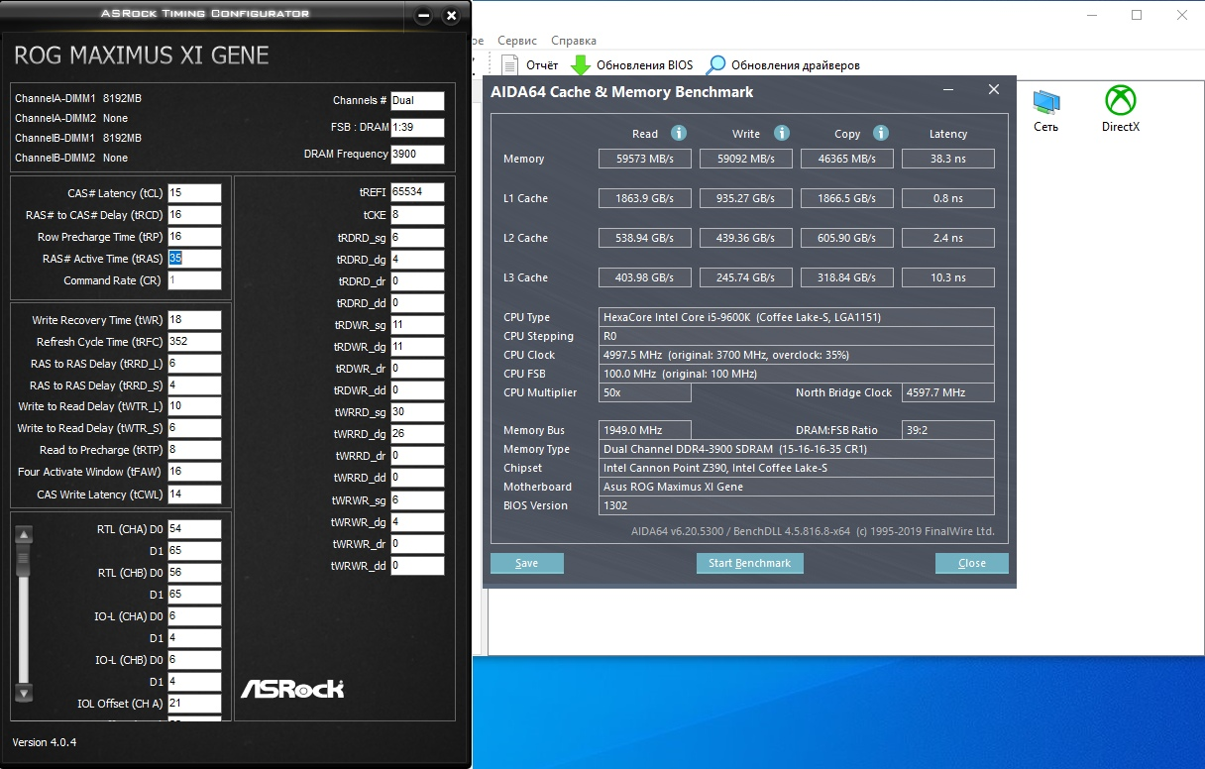The width and height of the screenshot is (1205, 769).
Task: Click the L3 Cache Latency value 10.3 ns
Action: pos(948,277)
